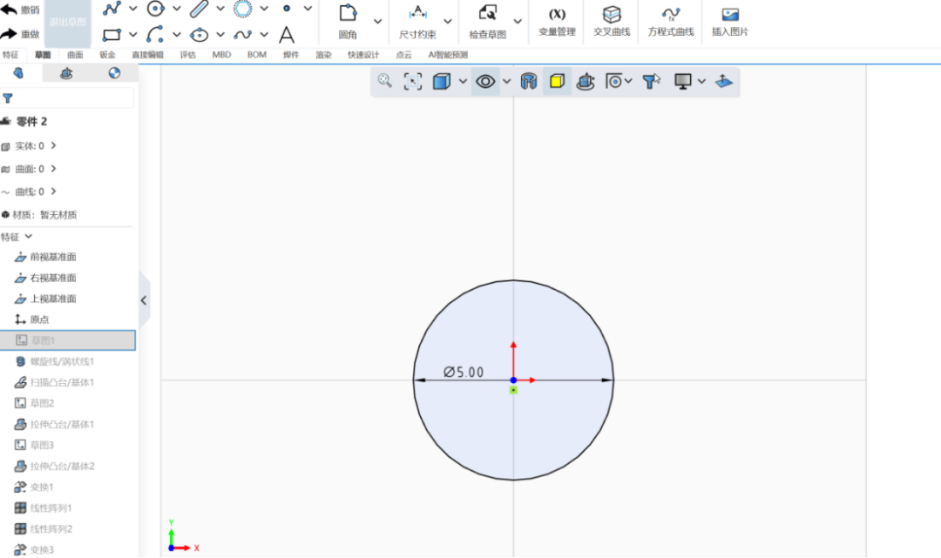The image size is (941, 558).
Task: Collapse the 特征 section chevron
Action: 28,237
